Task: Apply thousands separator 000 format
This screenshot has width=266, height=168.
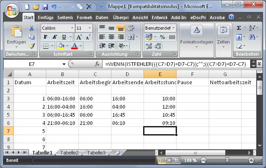Action: tap(172, 37)
